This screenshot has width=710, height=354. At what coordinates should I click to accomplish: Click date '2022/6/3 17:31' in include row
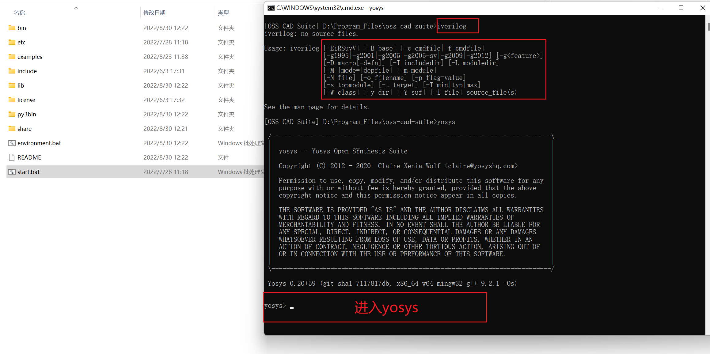pos(164,71)
